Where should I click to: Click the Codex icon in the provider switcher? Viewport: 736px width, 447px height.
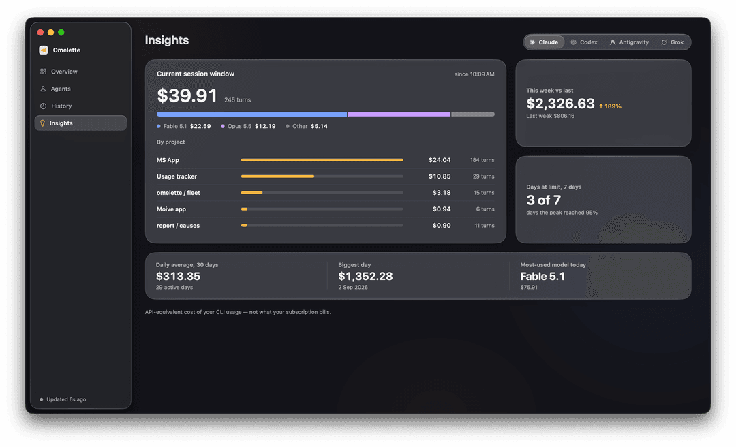[x=573, y=42]
